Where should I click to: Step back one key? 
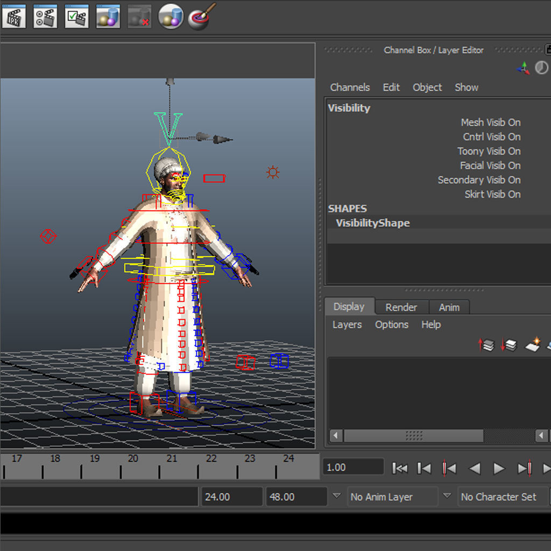(449, 468)
